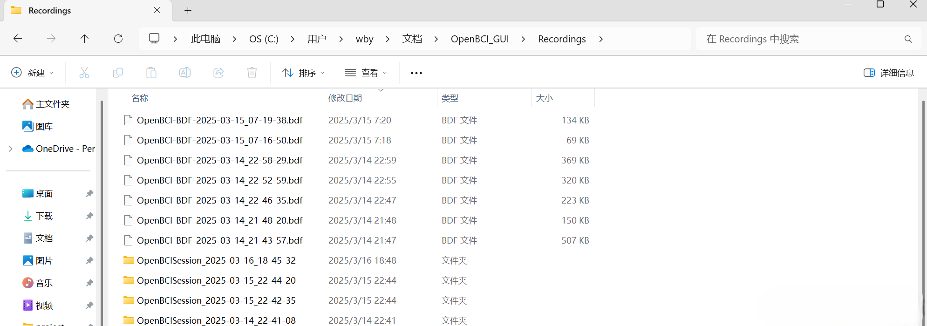Go up one directory level
Viewport: 927px width, 326px height.
tap(84, 39)
